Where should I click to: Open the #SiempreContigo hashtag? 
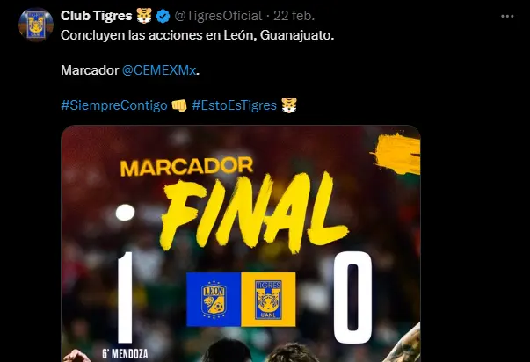114,105
